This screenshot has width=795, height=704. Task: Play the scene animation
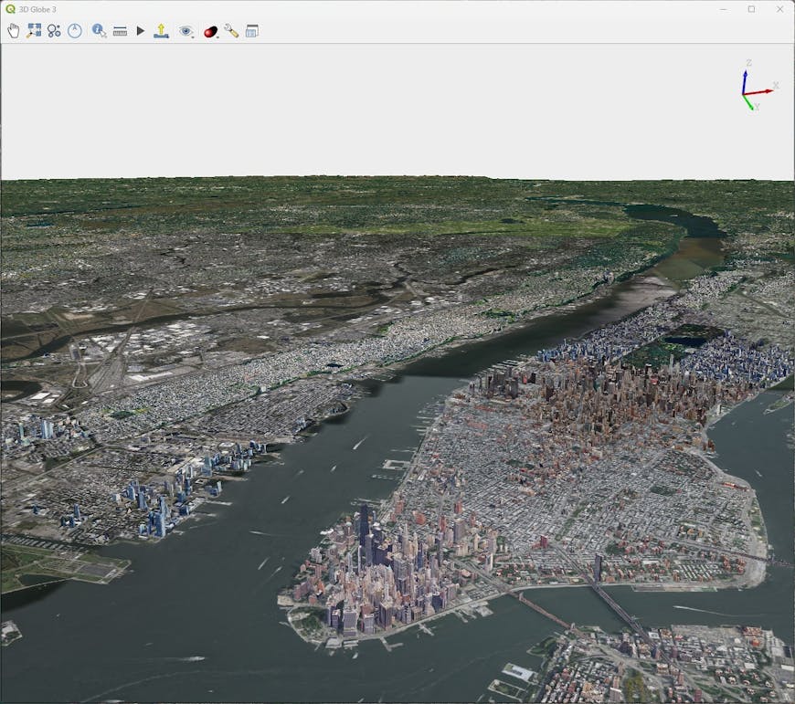point(139,30)
